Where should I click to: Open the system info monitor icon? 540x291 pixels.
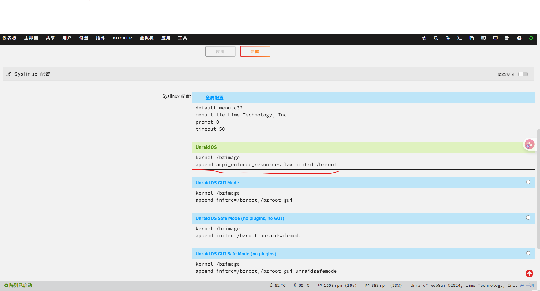pyautogui.click(x=495, y=38)
